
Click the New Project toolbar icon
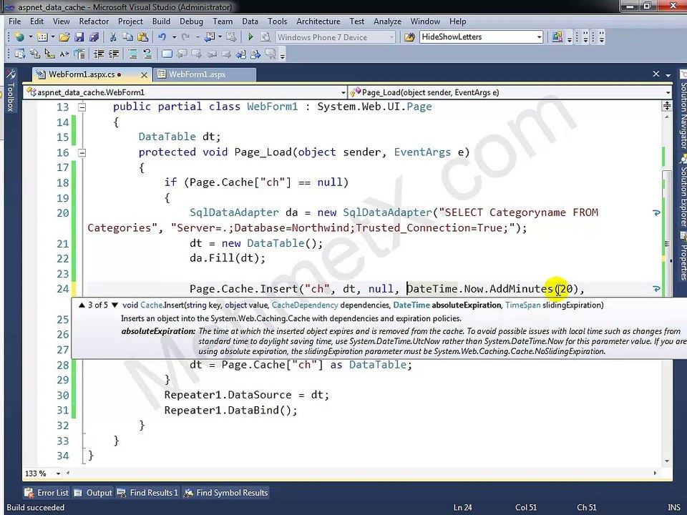(20, 37)
